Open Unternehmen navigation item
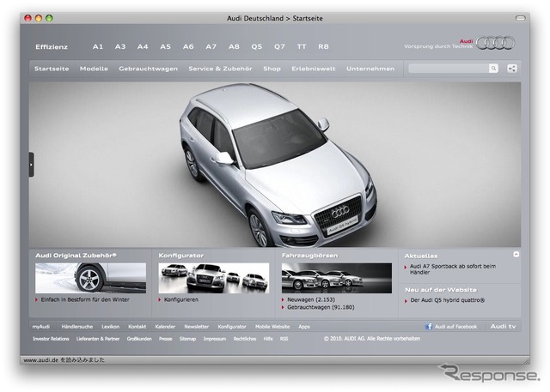550x392 pixels. 370,69
